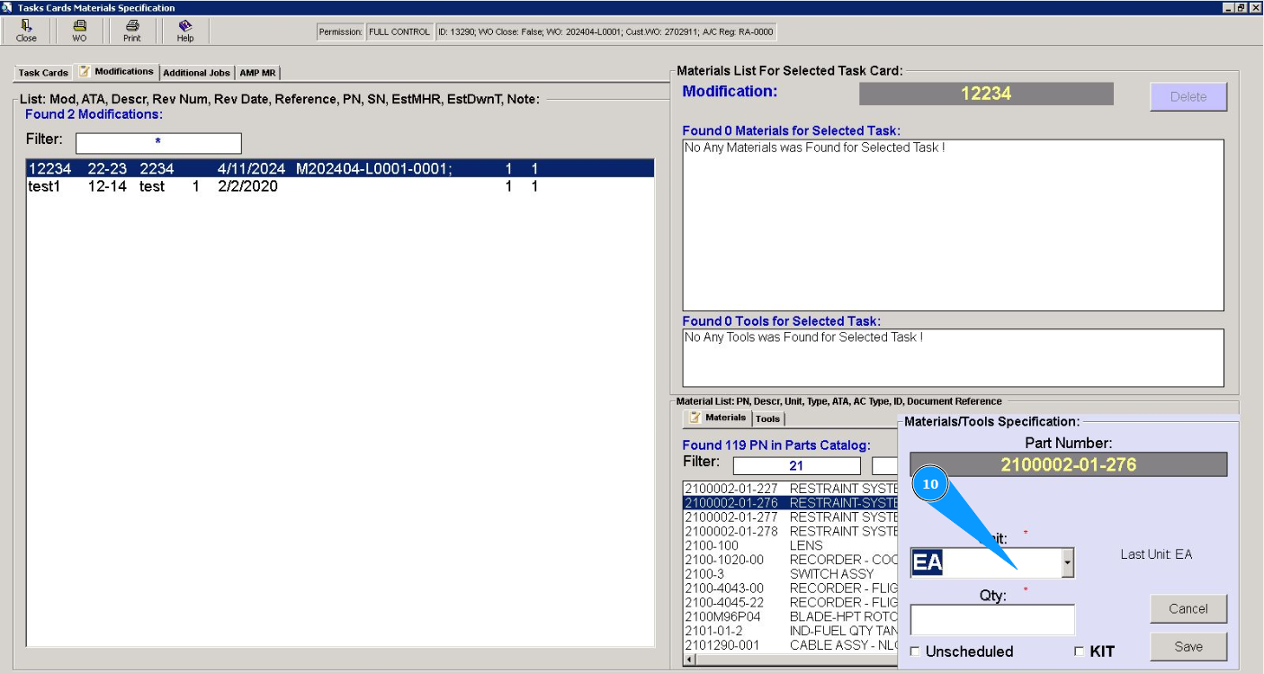Select part 2100M96P04 BLADE-HPT
The height and width of the screenshot is (674, 1264).
[x=791, y=617]
